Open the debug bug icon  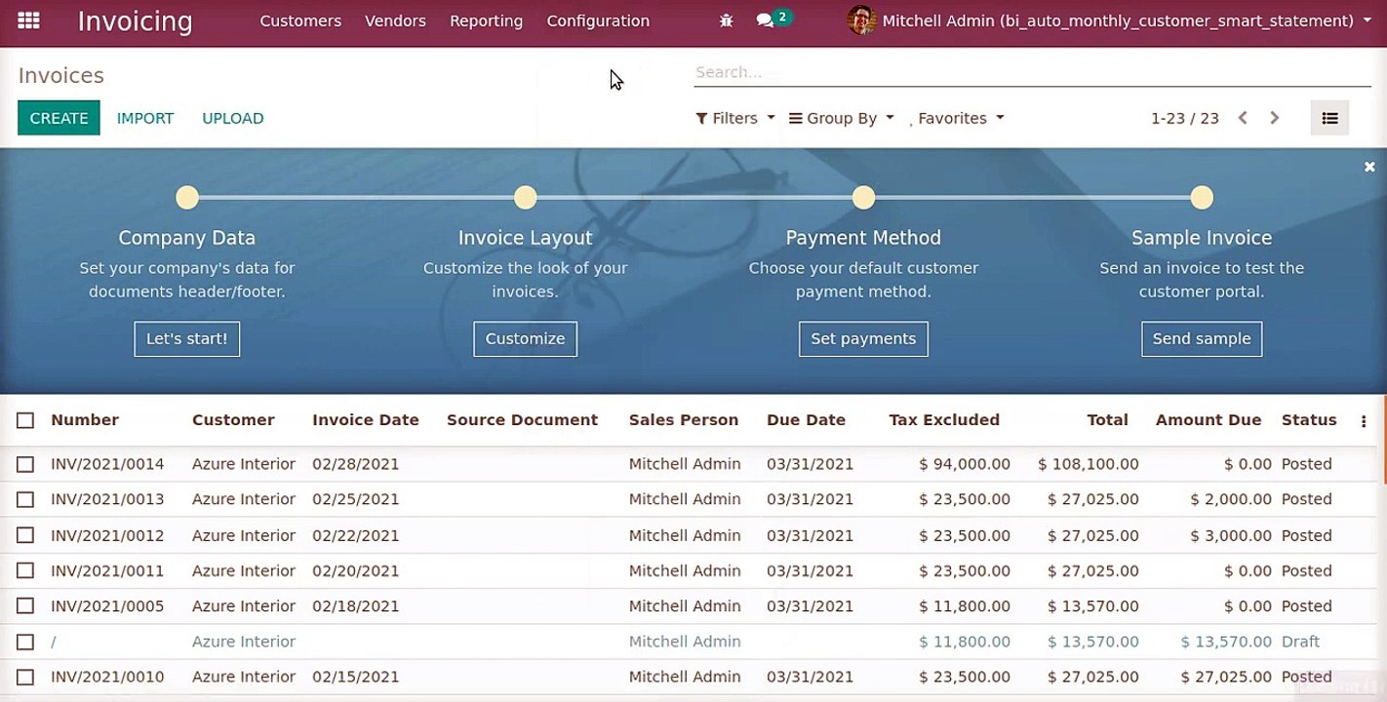click(726, 20)
